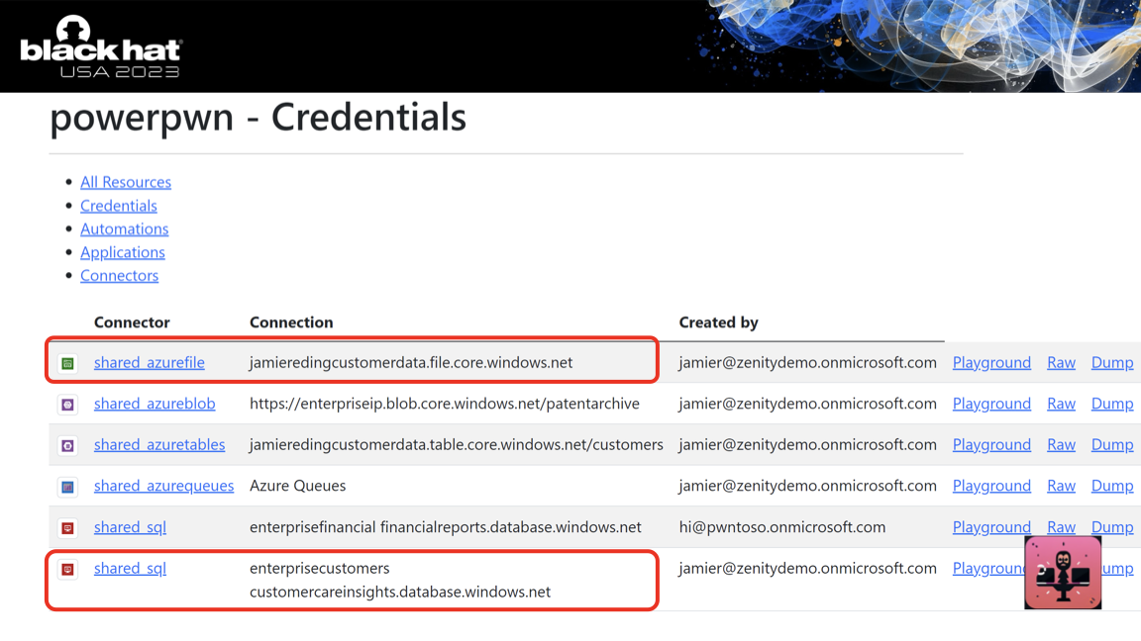This screenshot has width=1141, height=641.
Task: Click the shared_azureblob connector icon
Action: tap(67, 404)
